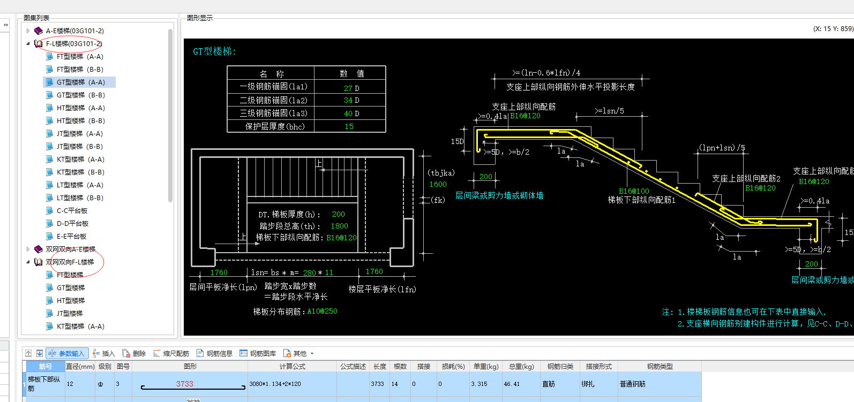
Task: Click the 支座上部纵向配筋2 value B16@120
Action: pos(761,188)
